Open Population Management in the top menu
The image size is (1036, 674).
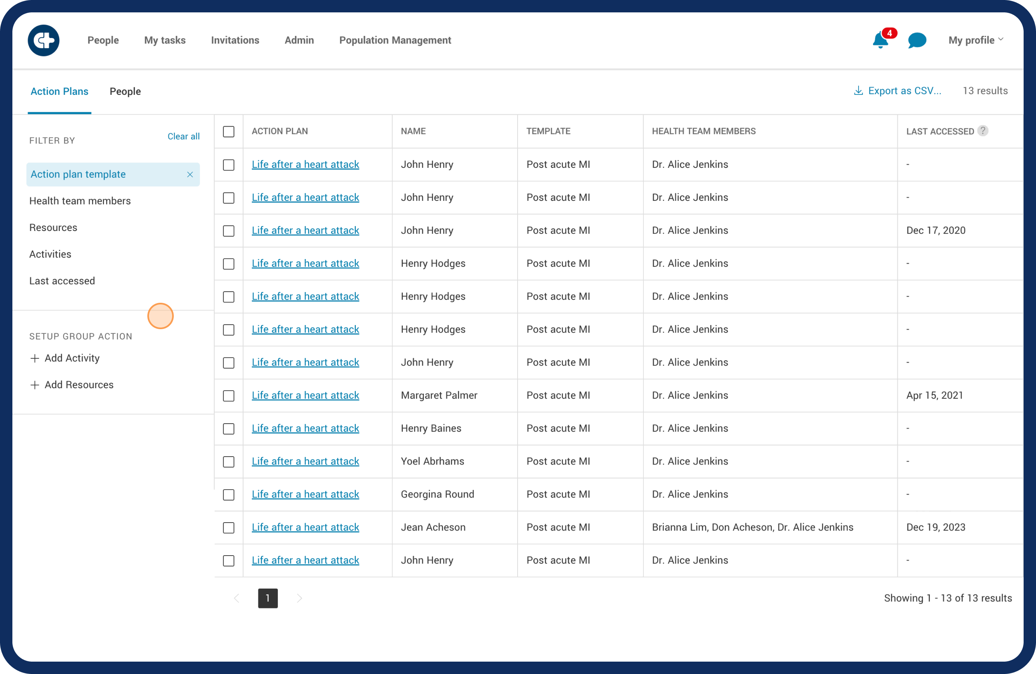coord(395,40)
